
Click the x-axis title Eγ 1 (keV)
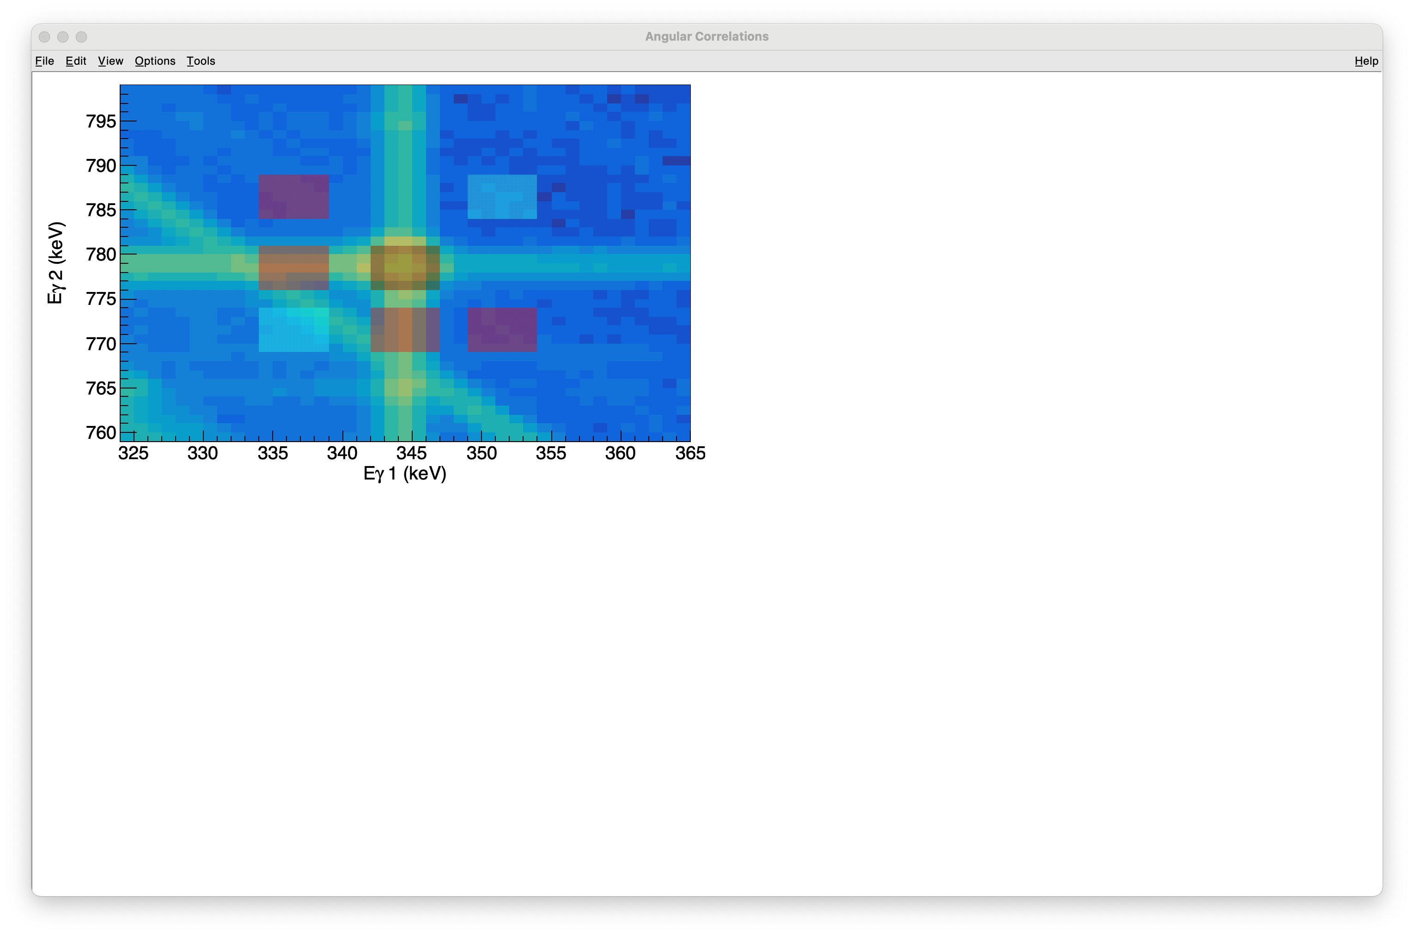click(405, 474)
